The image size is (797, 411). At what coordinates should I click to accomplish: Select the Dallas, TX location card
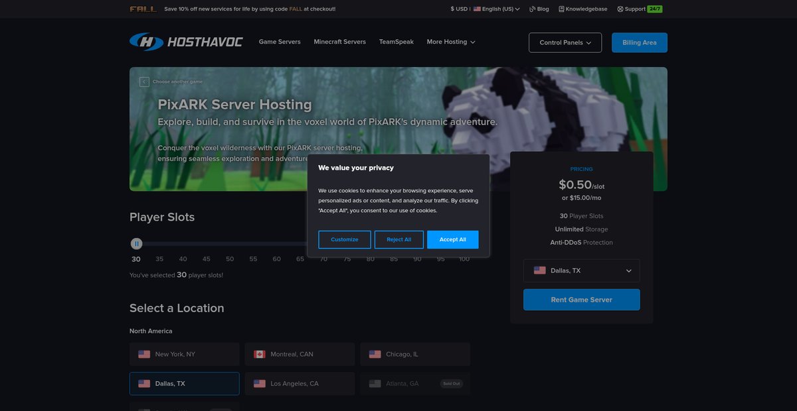[185, 384]
